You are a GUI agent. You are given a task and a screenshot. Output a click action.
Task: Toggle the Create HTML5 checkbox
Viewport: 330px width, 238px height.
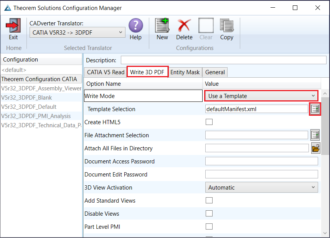209,122
